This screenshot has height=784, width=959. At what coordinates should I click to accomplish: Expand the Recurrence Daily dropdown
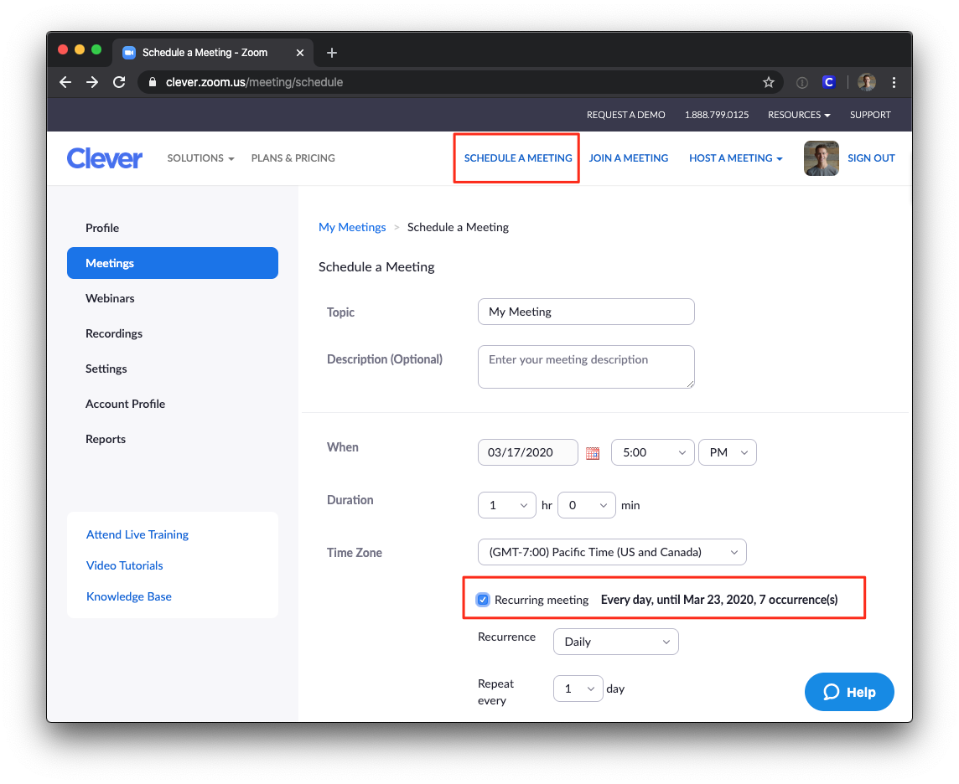coord(615,642)
